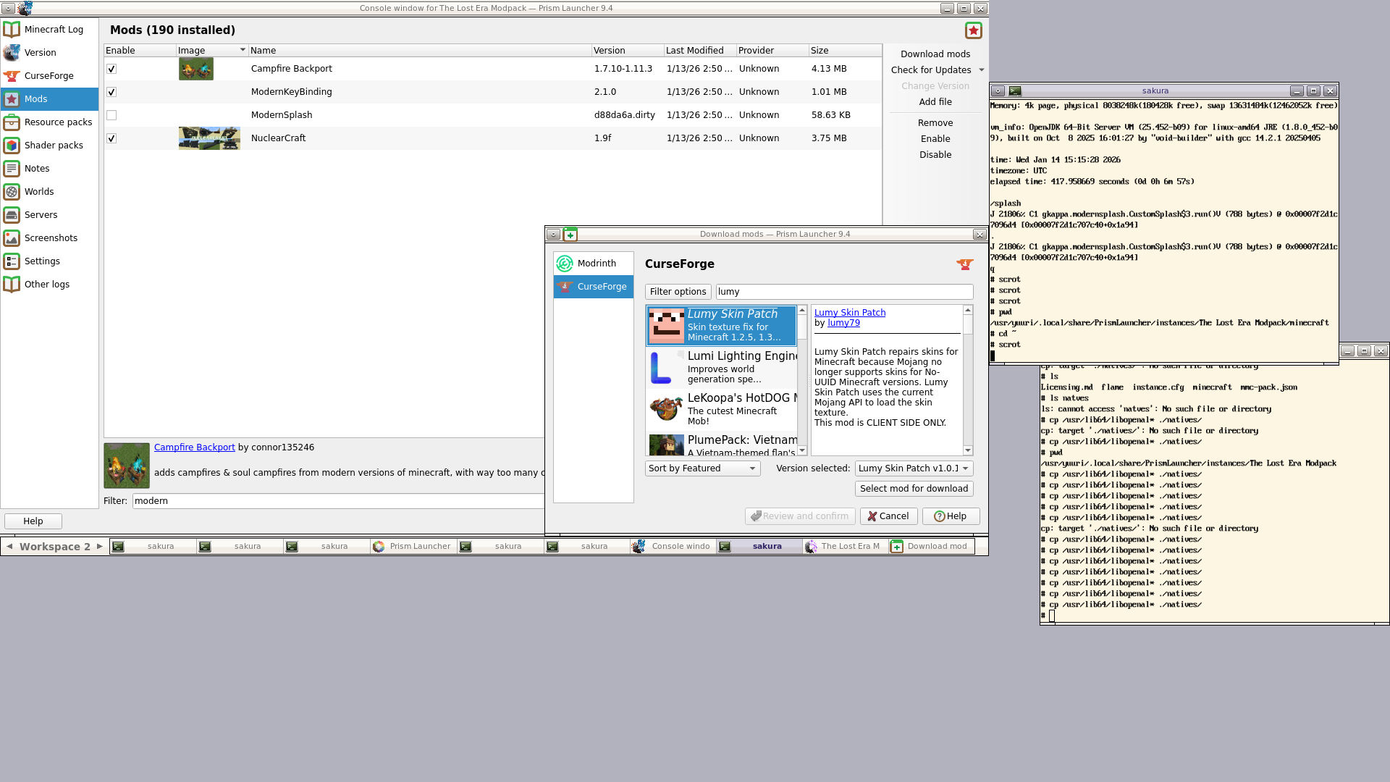Viewport: 1390px width, 782px height.
Task: Select the Lumy Skin Patch thumbnail
Action: click(x=666, y=326)
